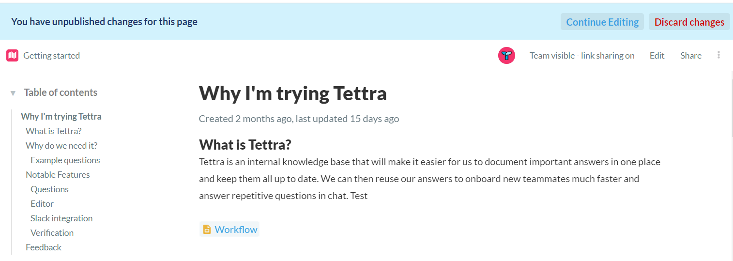Click the Getting started map icon
Screen dimensions: 733x261
12,56
